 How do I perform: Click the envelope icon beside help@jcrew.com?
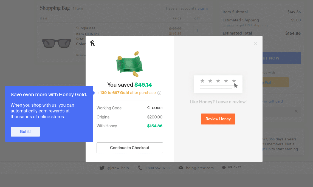click(x=181, y=168)
